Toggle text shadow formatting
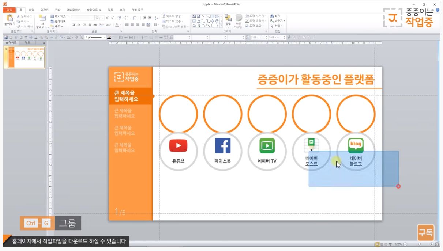 point(90,25)
